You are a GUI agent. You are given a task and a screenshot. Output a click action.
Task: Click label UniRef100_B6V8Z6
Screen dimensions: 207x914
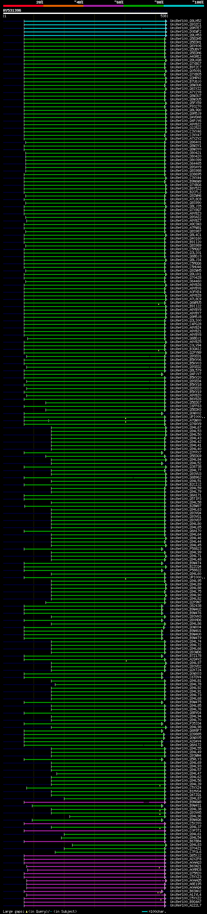(185, 399)
